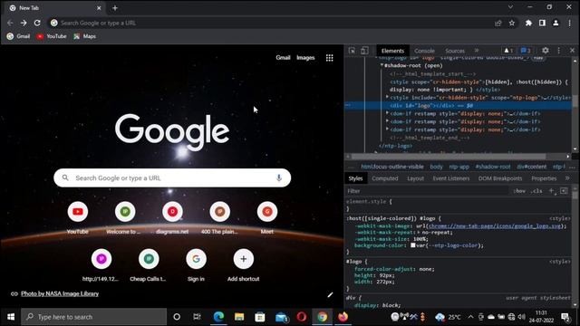
Task: Toggle the Chrome side panel icon
Action: click(542, 23)
